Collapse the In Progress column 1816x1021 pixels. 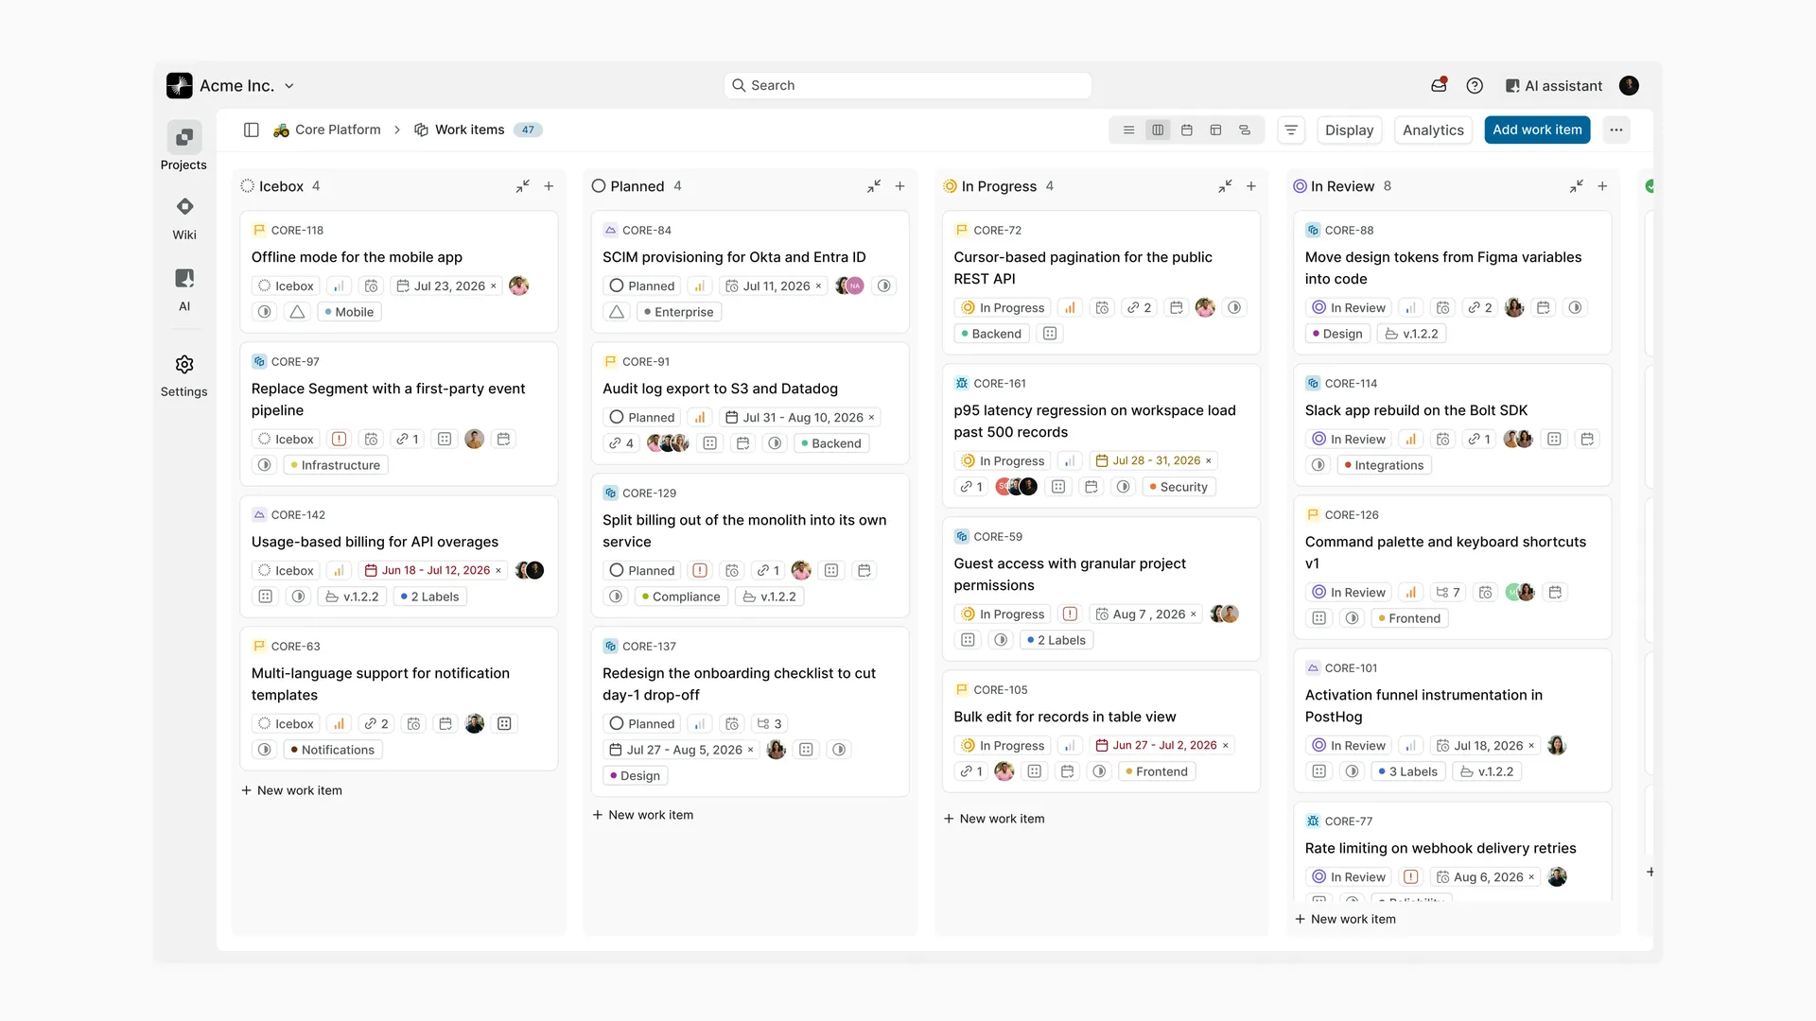1225,186
